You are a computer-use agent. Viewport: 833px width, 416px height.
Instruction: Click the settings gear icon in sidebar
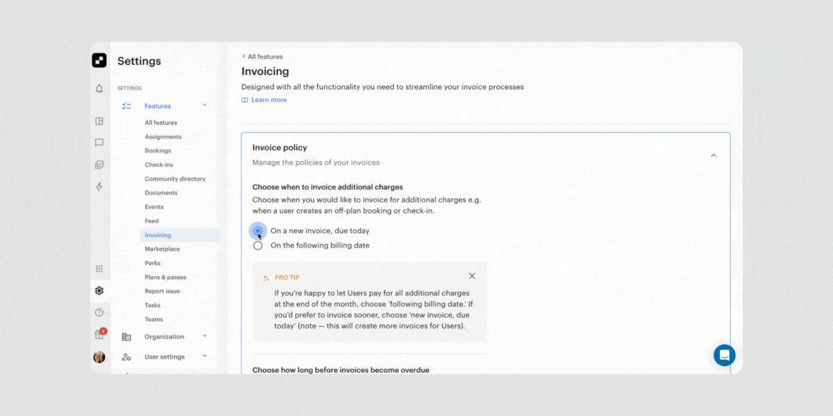pos(99,291)
